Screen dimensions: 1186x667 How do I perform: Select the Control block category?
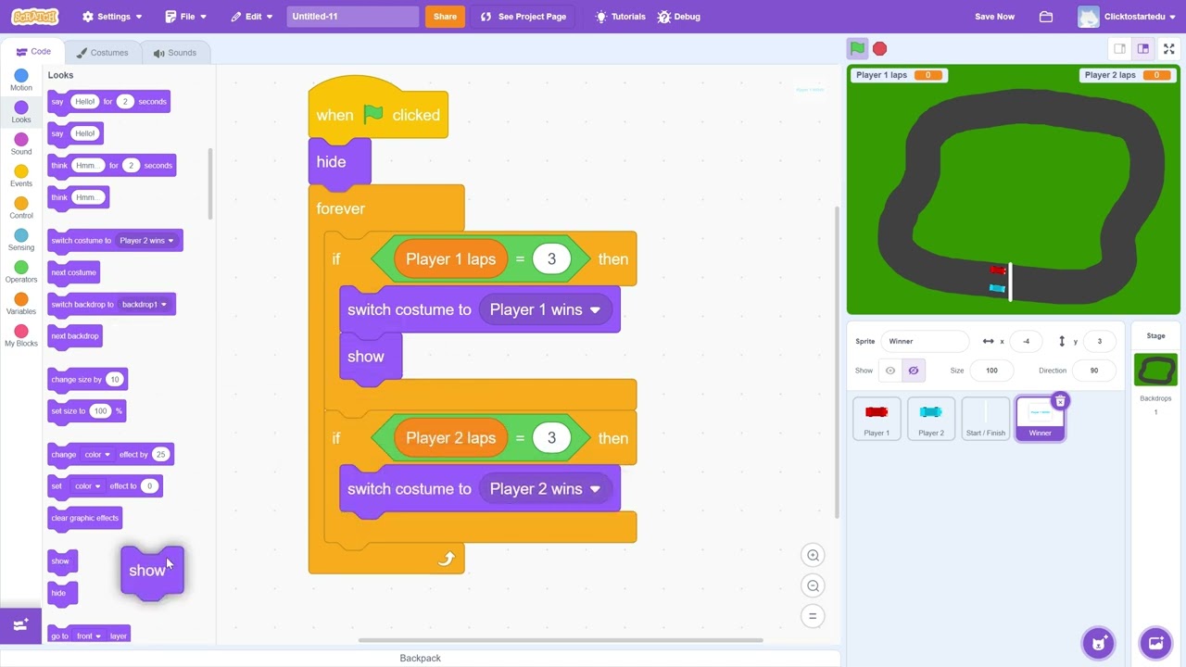(x=21, y=208)
